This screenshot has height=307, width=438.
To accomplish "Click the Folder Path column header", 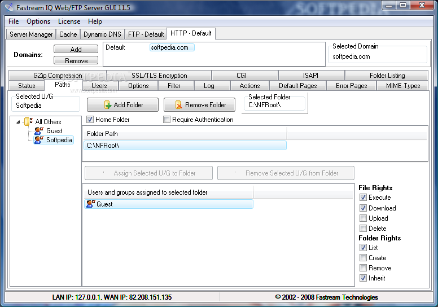I will [x=185, y=134].
